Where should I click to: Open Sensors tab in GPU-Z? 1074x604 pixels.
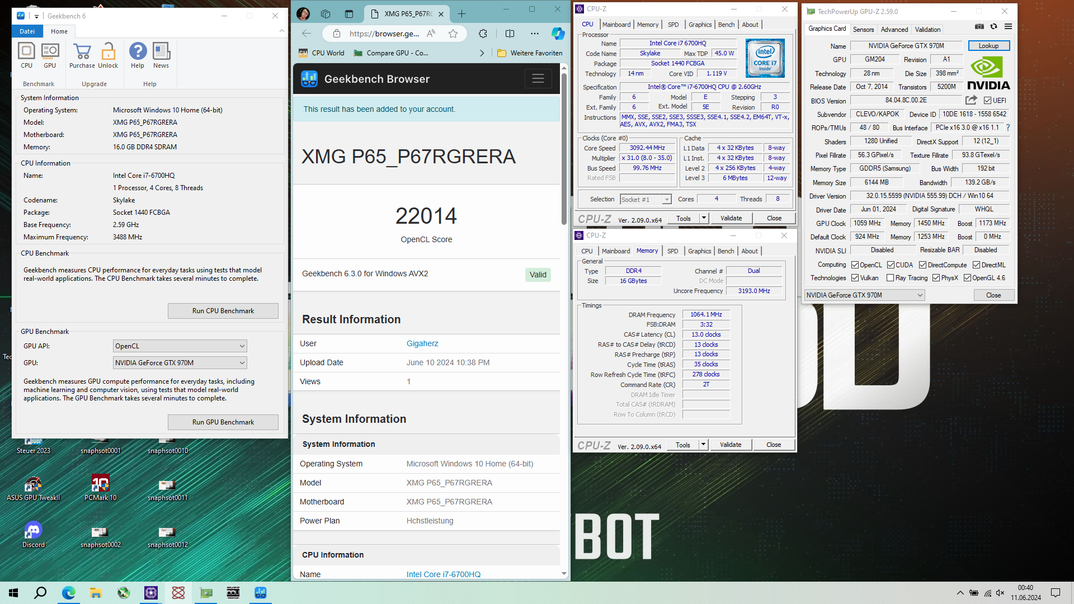[863, 30]
